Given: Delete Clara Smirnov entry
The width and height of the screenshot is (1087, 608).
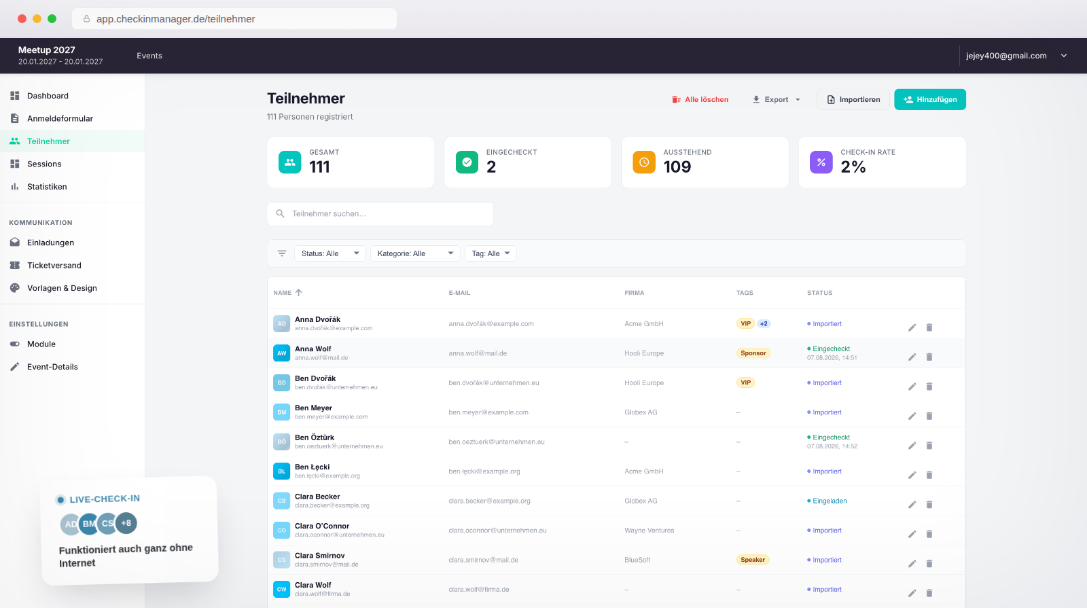Looking at the screenshot, I should (x=929, y=564).
